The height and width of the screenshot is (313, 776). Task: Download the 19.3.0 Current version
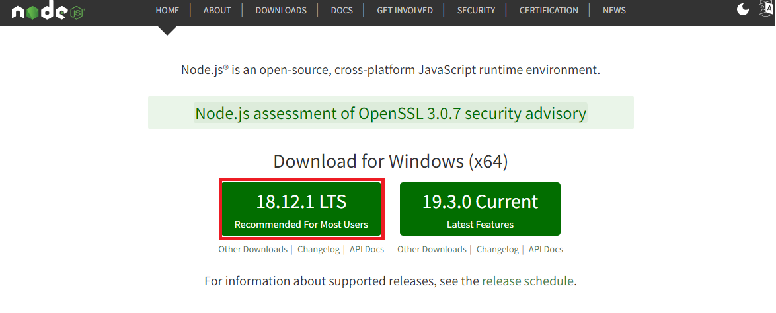pos(480,209)
